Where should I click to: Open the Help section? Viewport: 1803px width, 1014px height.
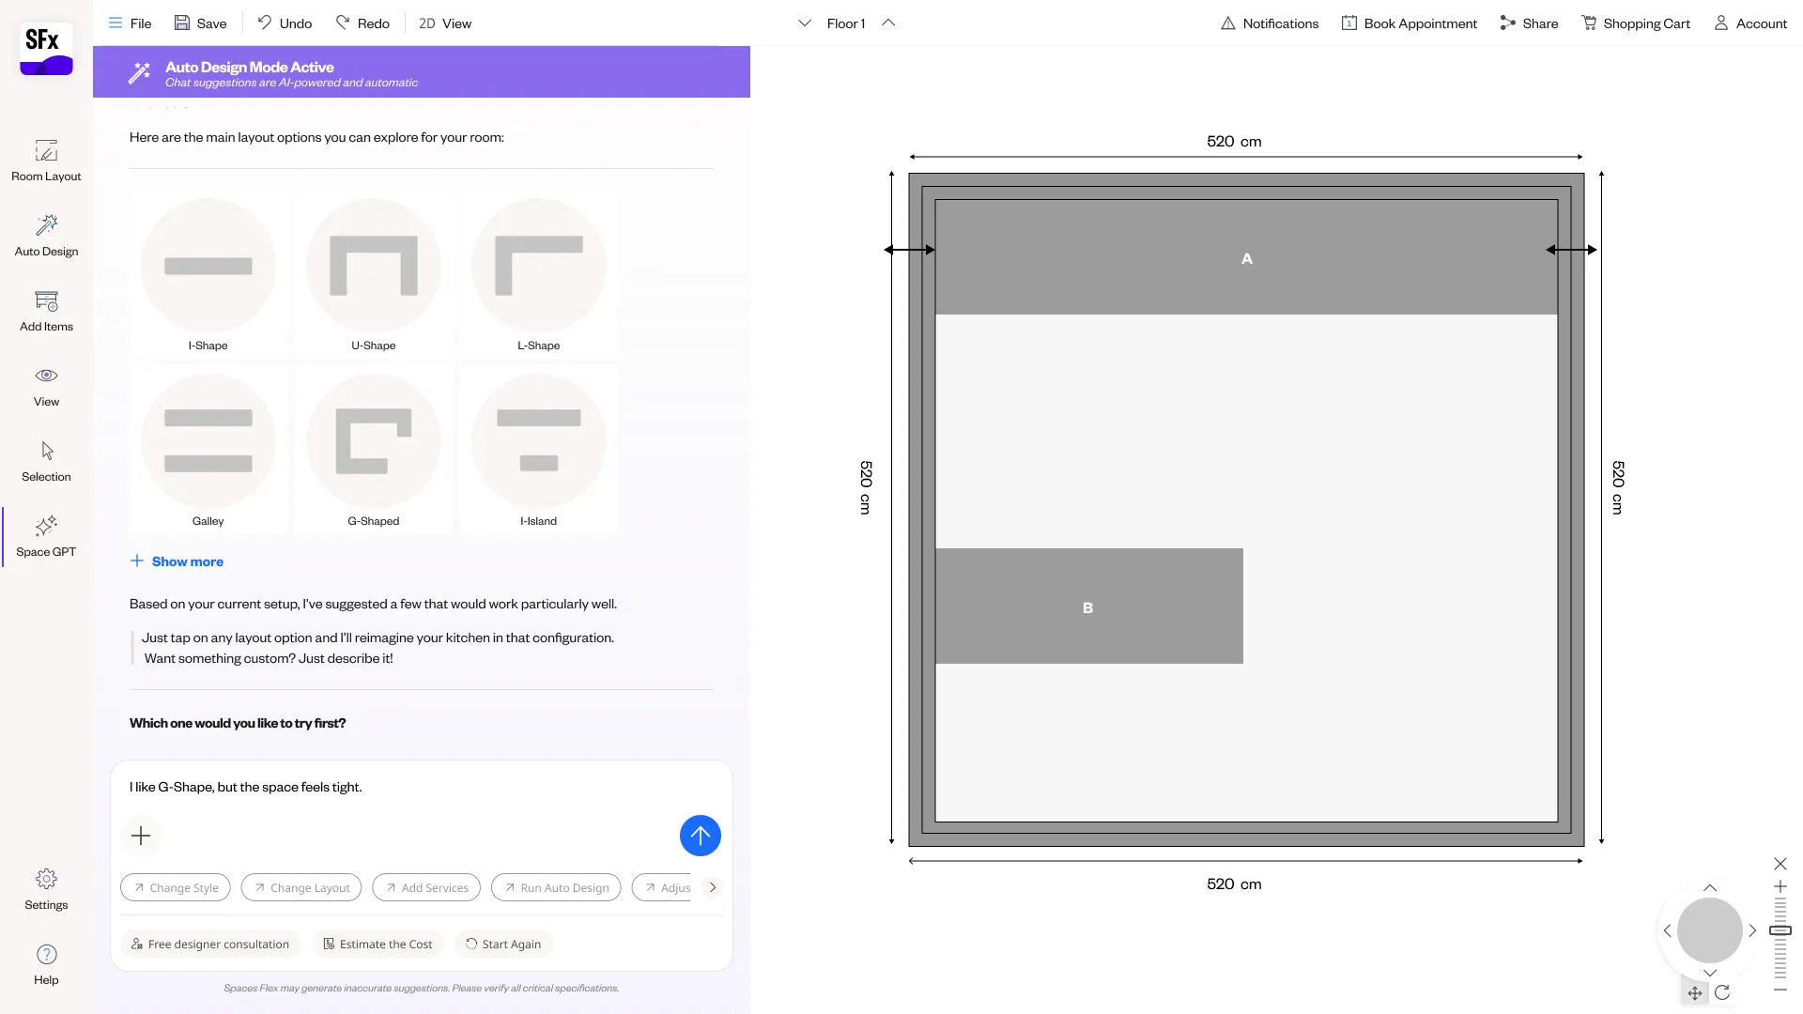coord(46,964)
